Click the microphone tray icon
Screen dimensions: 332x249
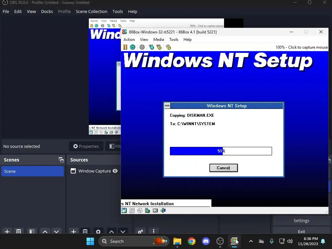pos(272,241)
